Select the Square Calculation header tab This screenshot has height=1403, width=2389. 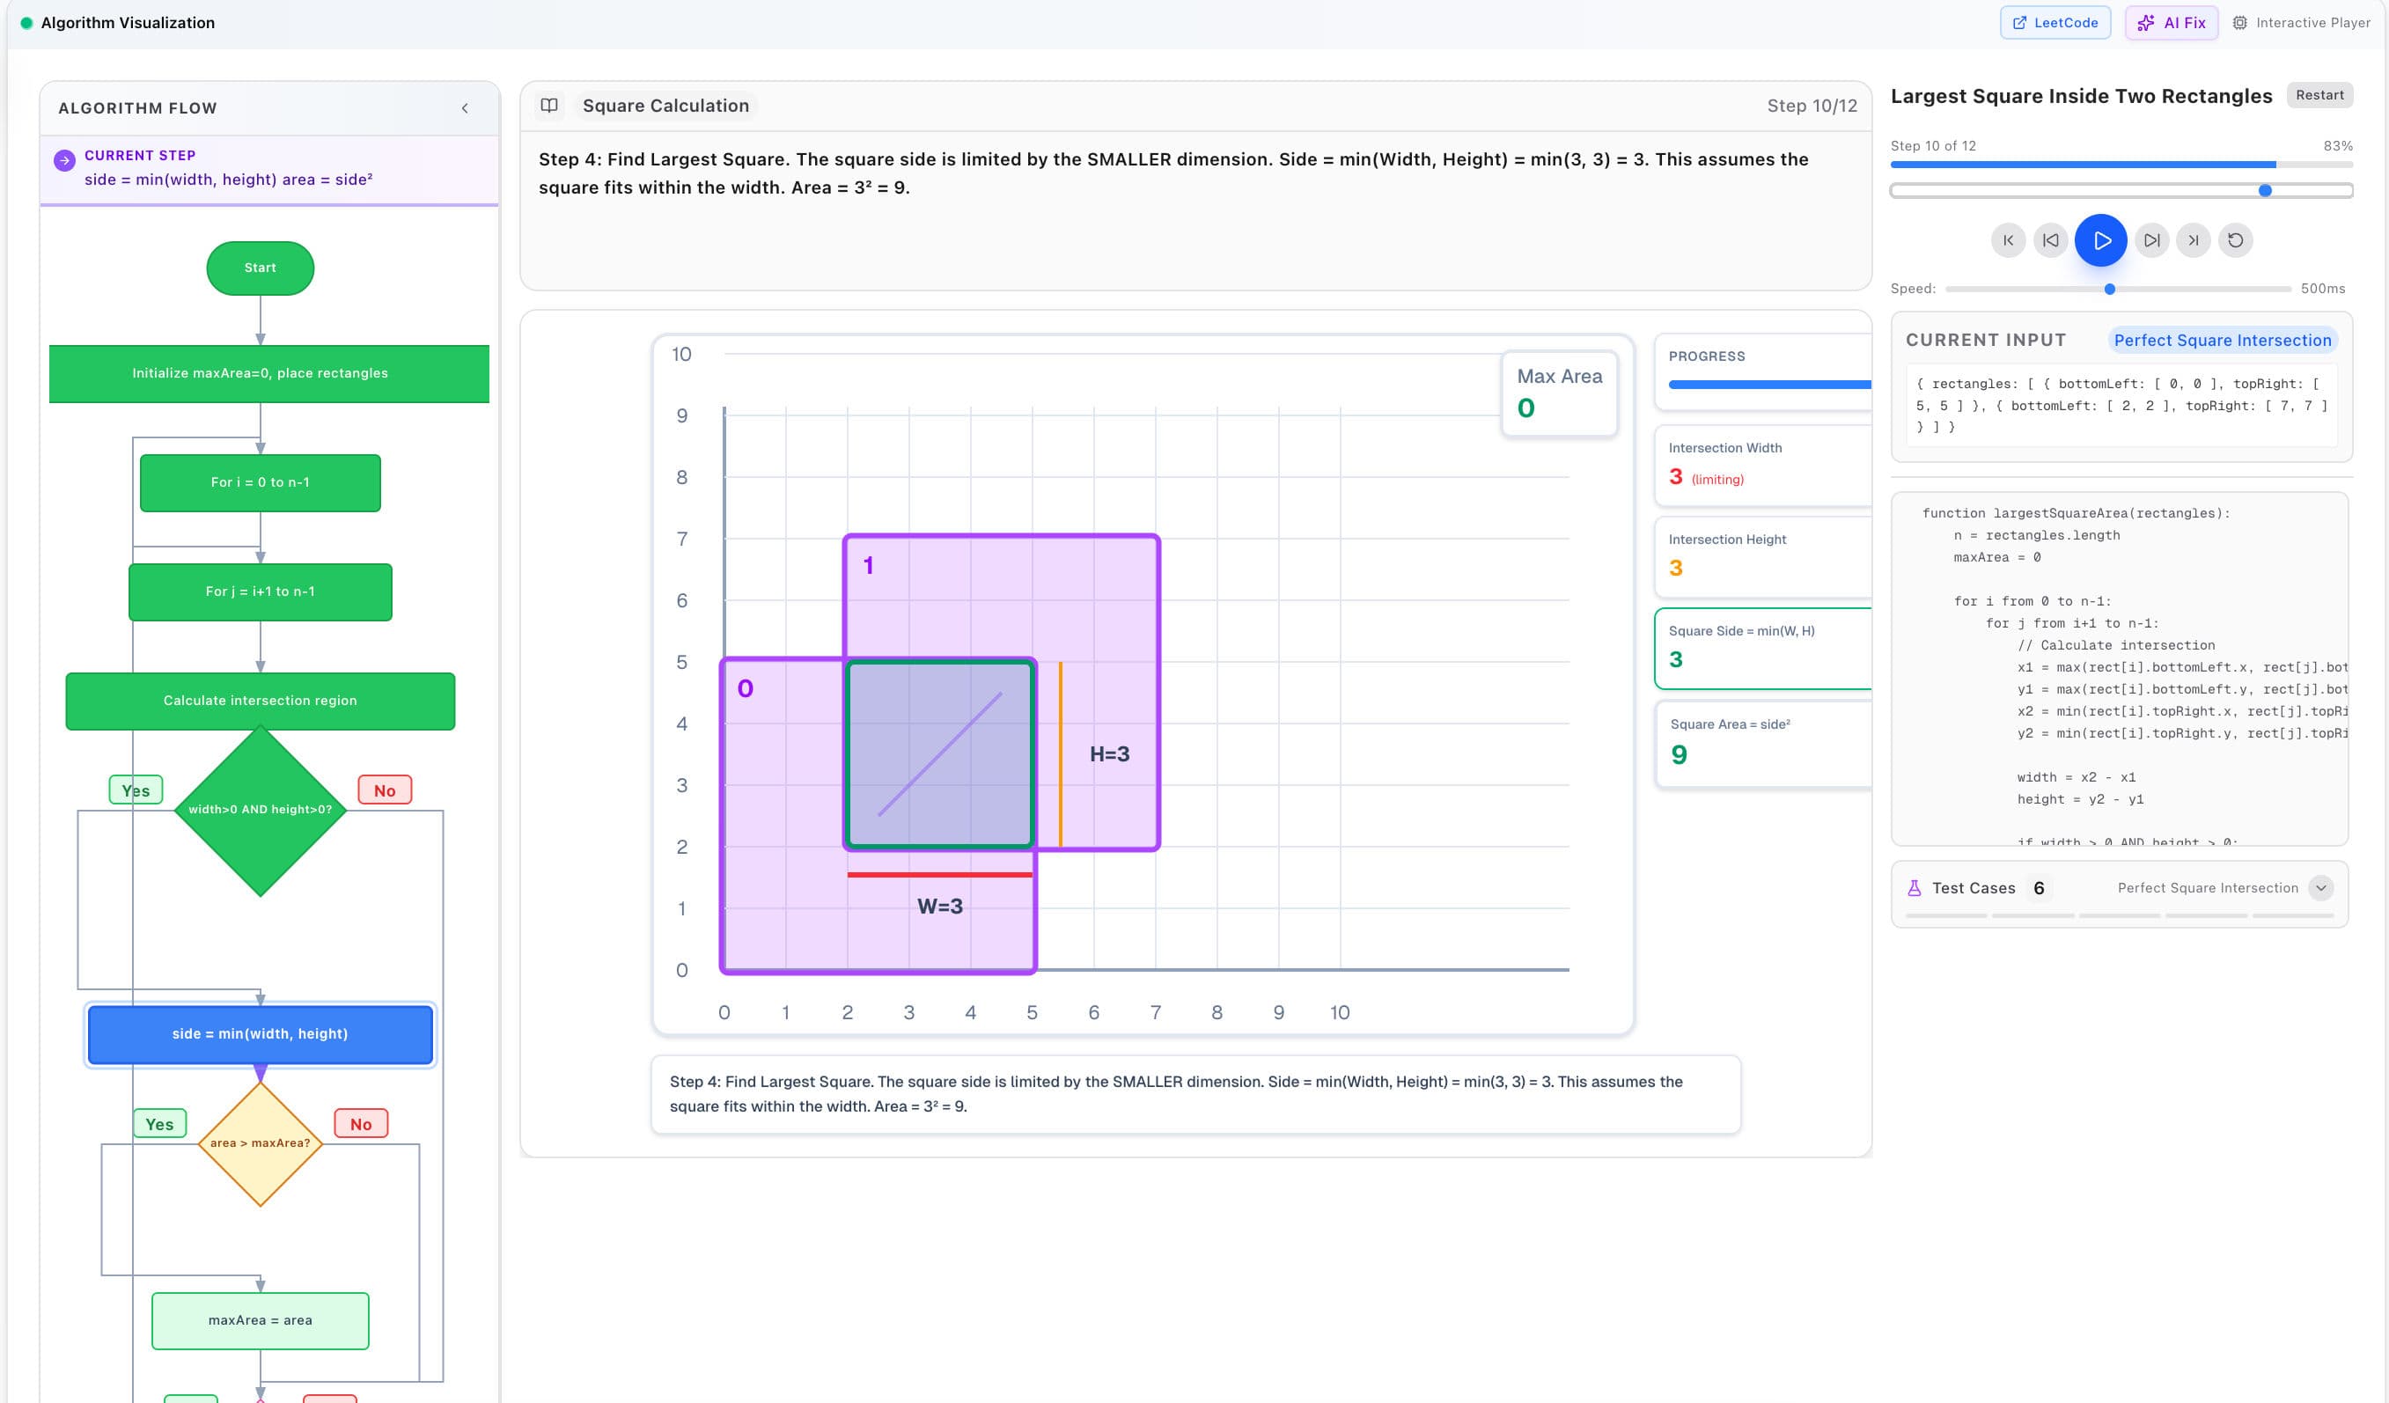[665, 106]
